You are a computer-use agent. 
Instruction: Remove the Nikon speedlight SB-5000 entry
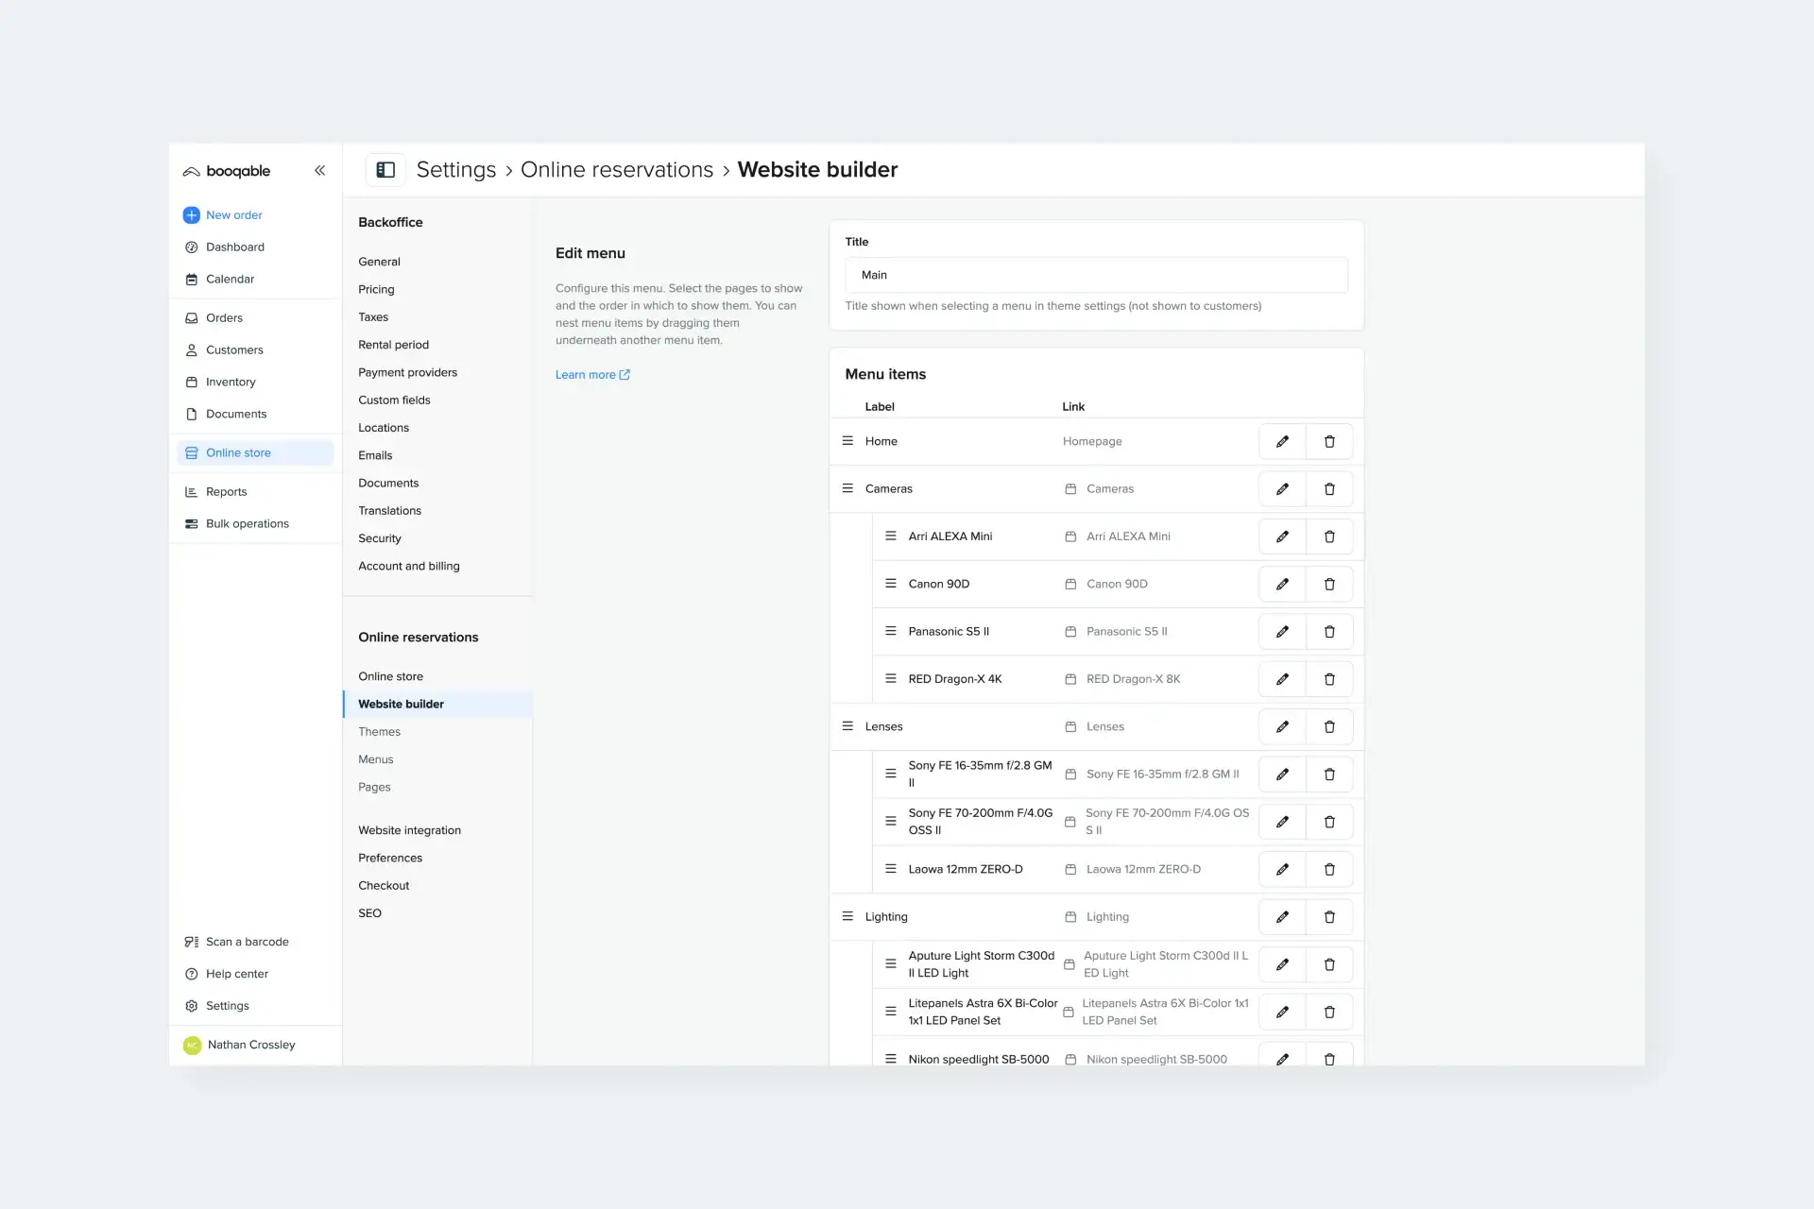click(1329, 1058)
